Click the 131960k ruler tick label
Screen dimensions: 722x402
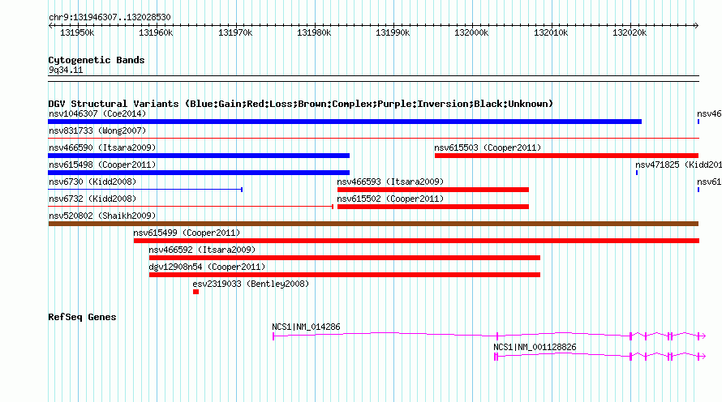pyautogui.click(x=156, y=32)
